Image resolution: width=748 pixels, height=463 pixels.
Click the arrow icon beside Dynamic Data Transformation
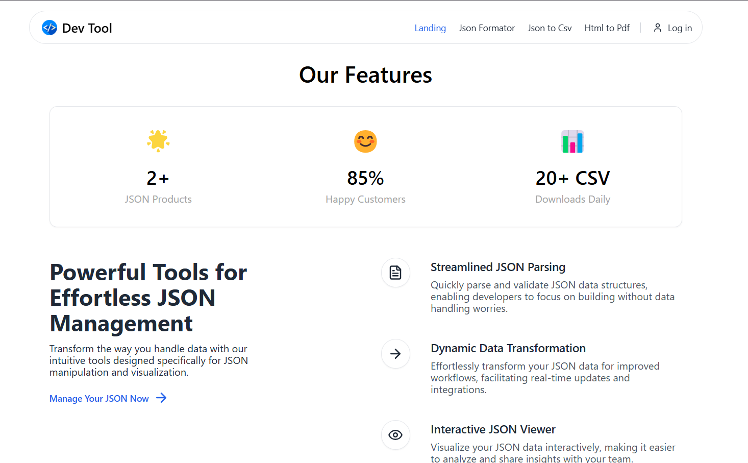[395, 354]
